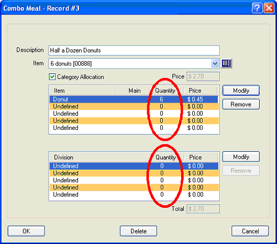Click the help question mark icon
This screenshot has height=244, width=277.
click(257, 8)
